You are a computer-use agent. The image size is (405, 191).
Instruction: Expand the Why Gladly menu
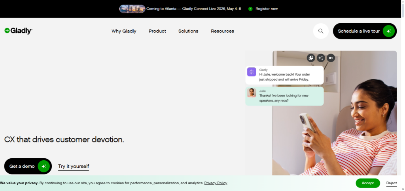tap(124, 31)
